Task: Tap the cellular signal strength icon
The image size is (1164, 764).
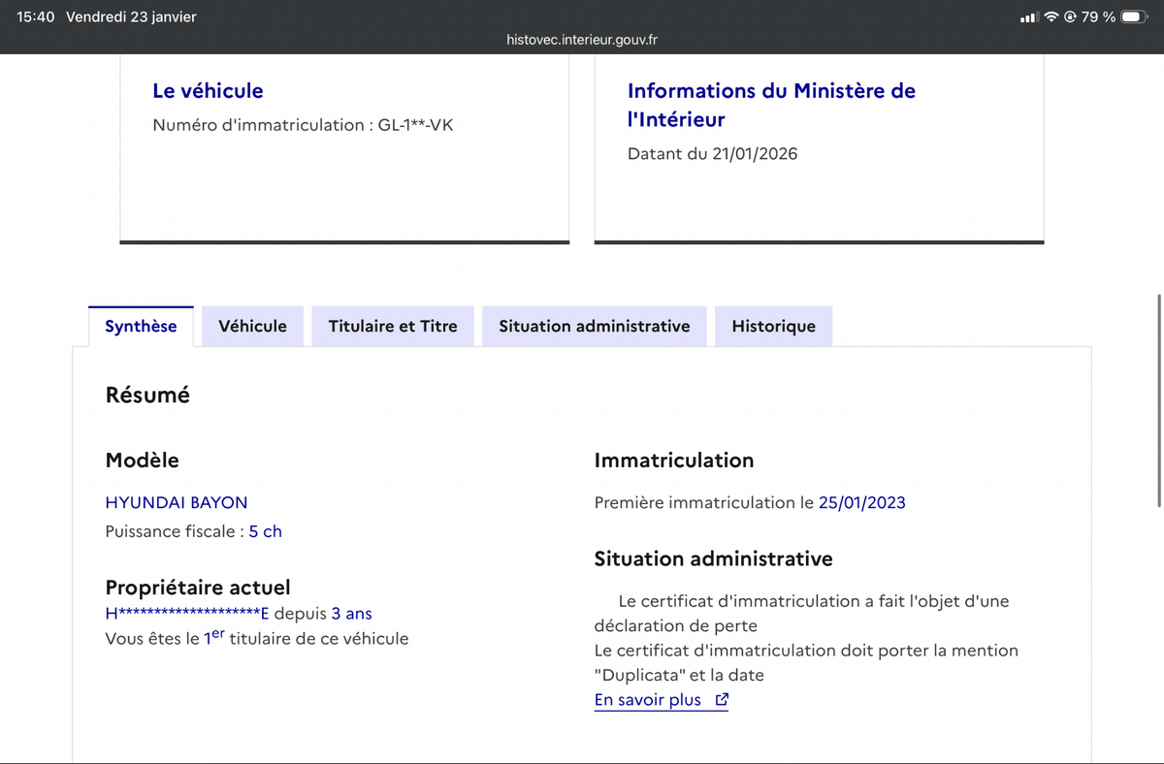Action: (x=1030, y=17)
